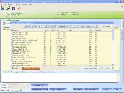This screenshot has width=124, height=93.
Task: Select the DIOVAN CAPSULES 80 MG text
Action: click(x=21, y=55)
